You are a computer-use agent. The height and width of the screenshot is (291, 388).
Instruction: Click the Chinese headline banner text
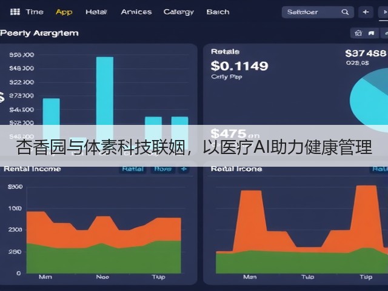point(194,147)
